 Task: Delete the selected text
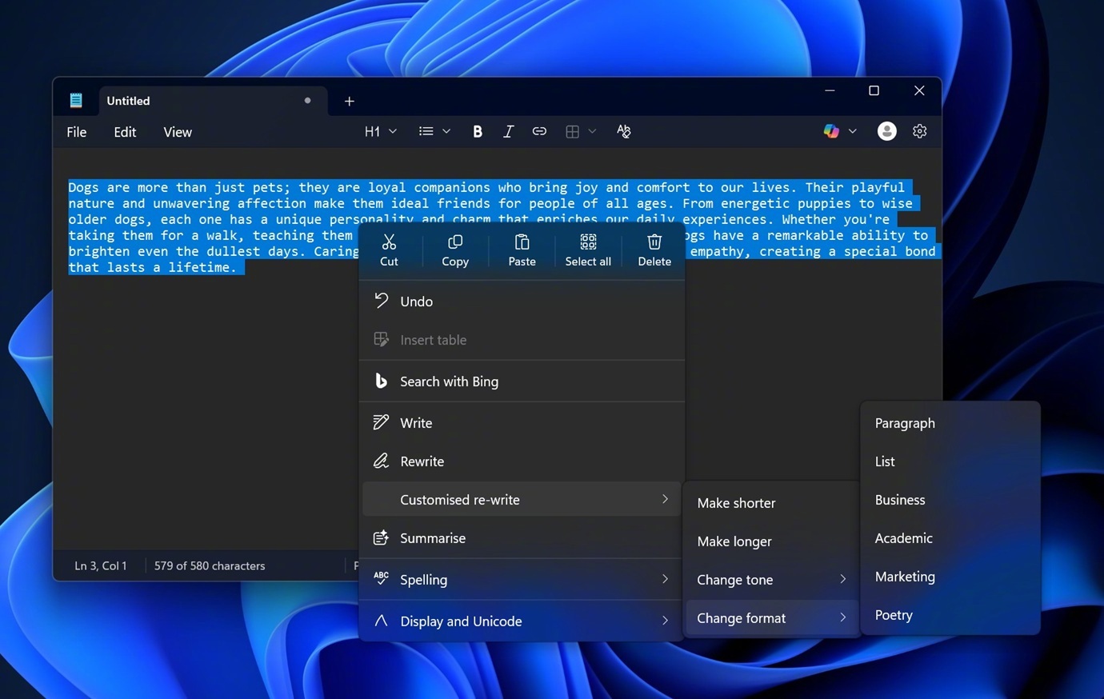coord(654,250)
